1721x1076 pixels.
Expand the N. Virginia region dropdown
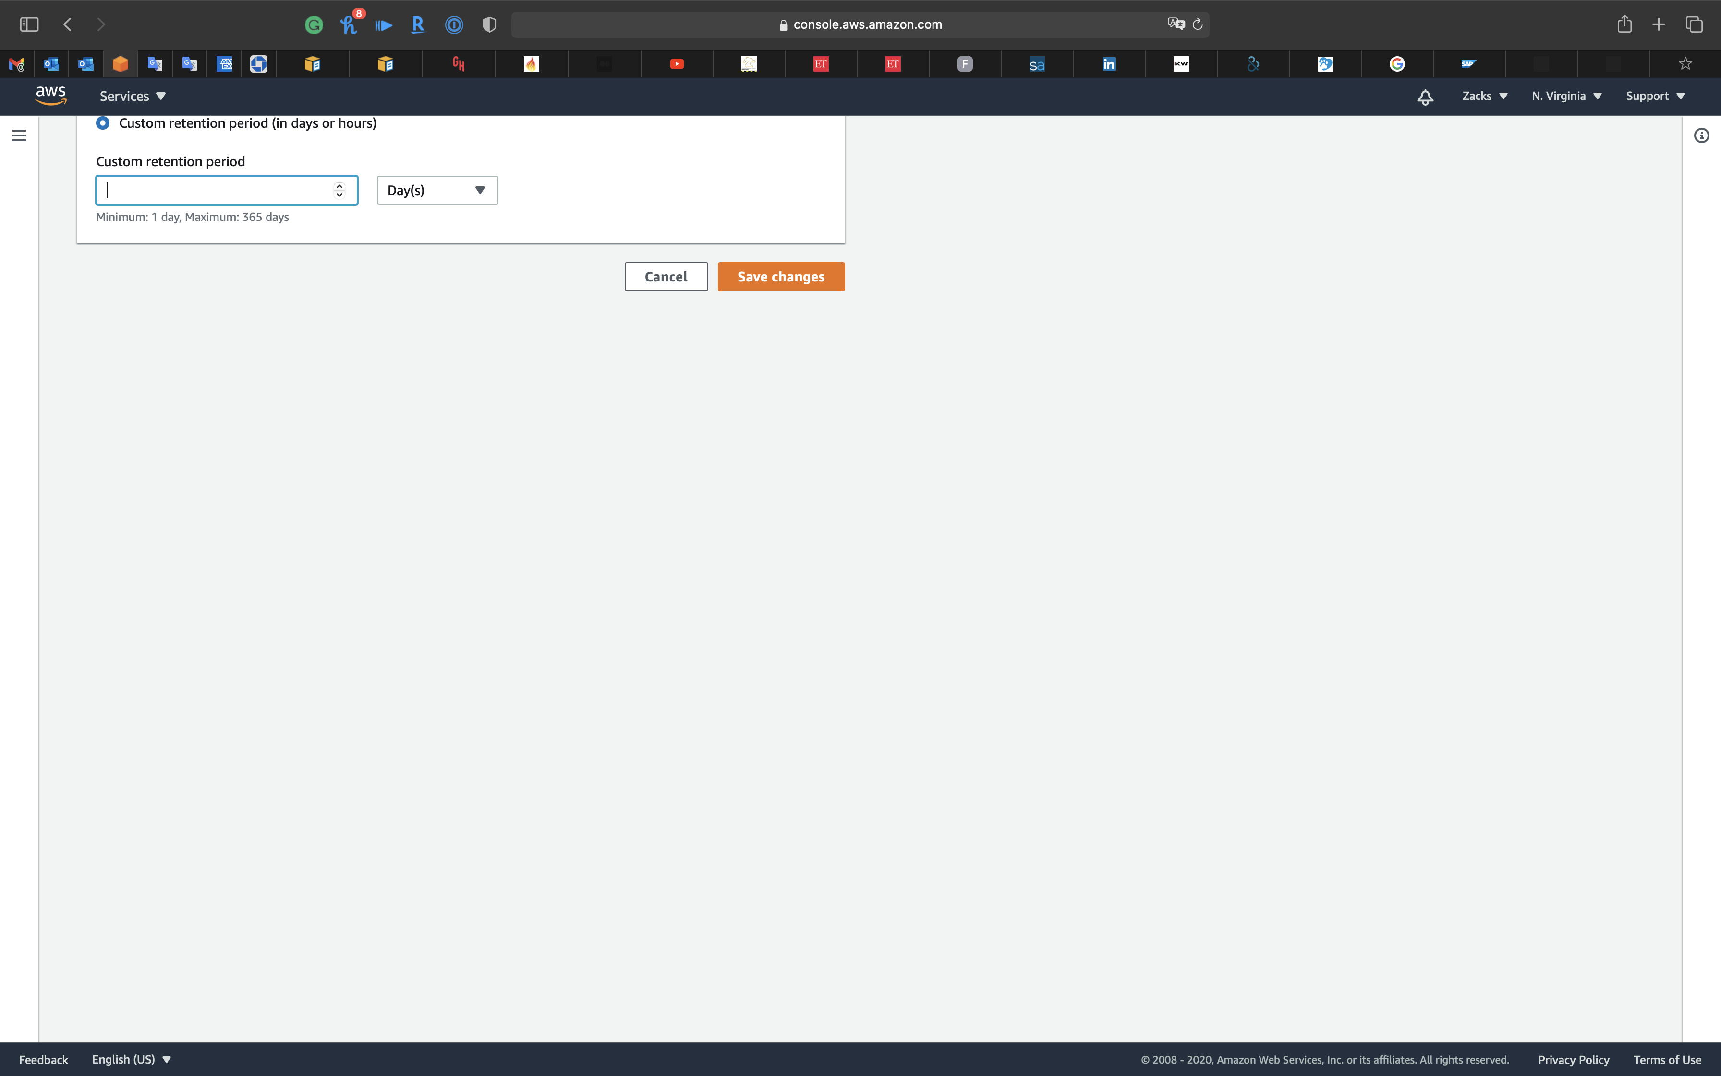(1566, 96)
